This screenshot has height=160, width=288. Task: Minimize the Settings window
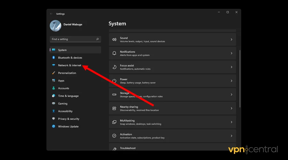click(x=219, y=12)
